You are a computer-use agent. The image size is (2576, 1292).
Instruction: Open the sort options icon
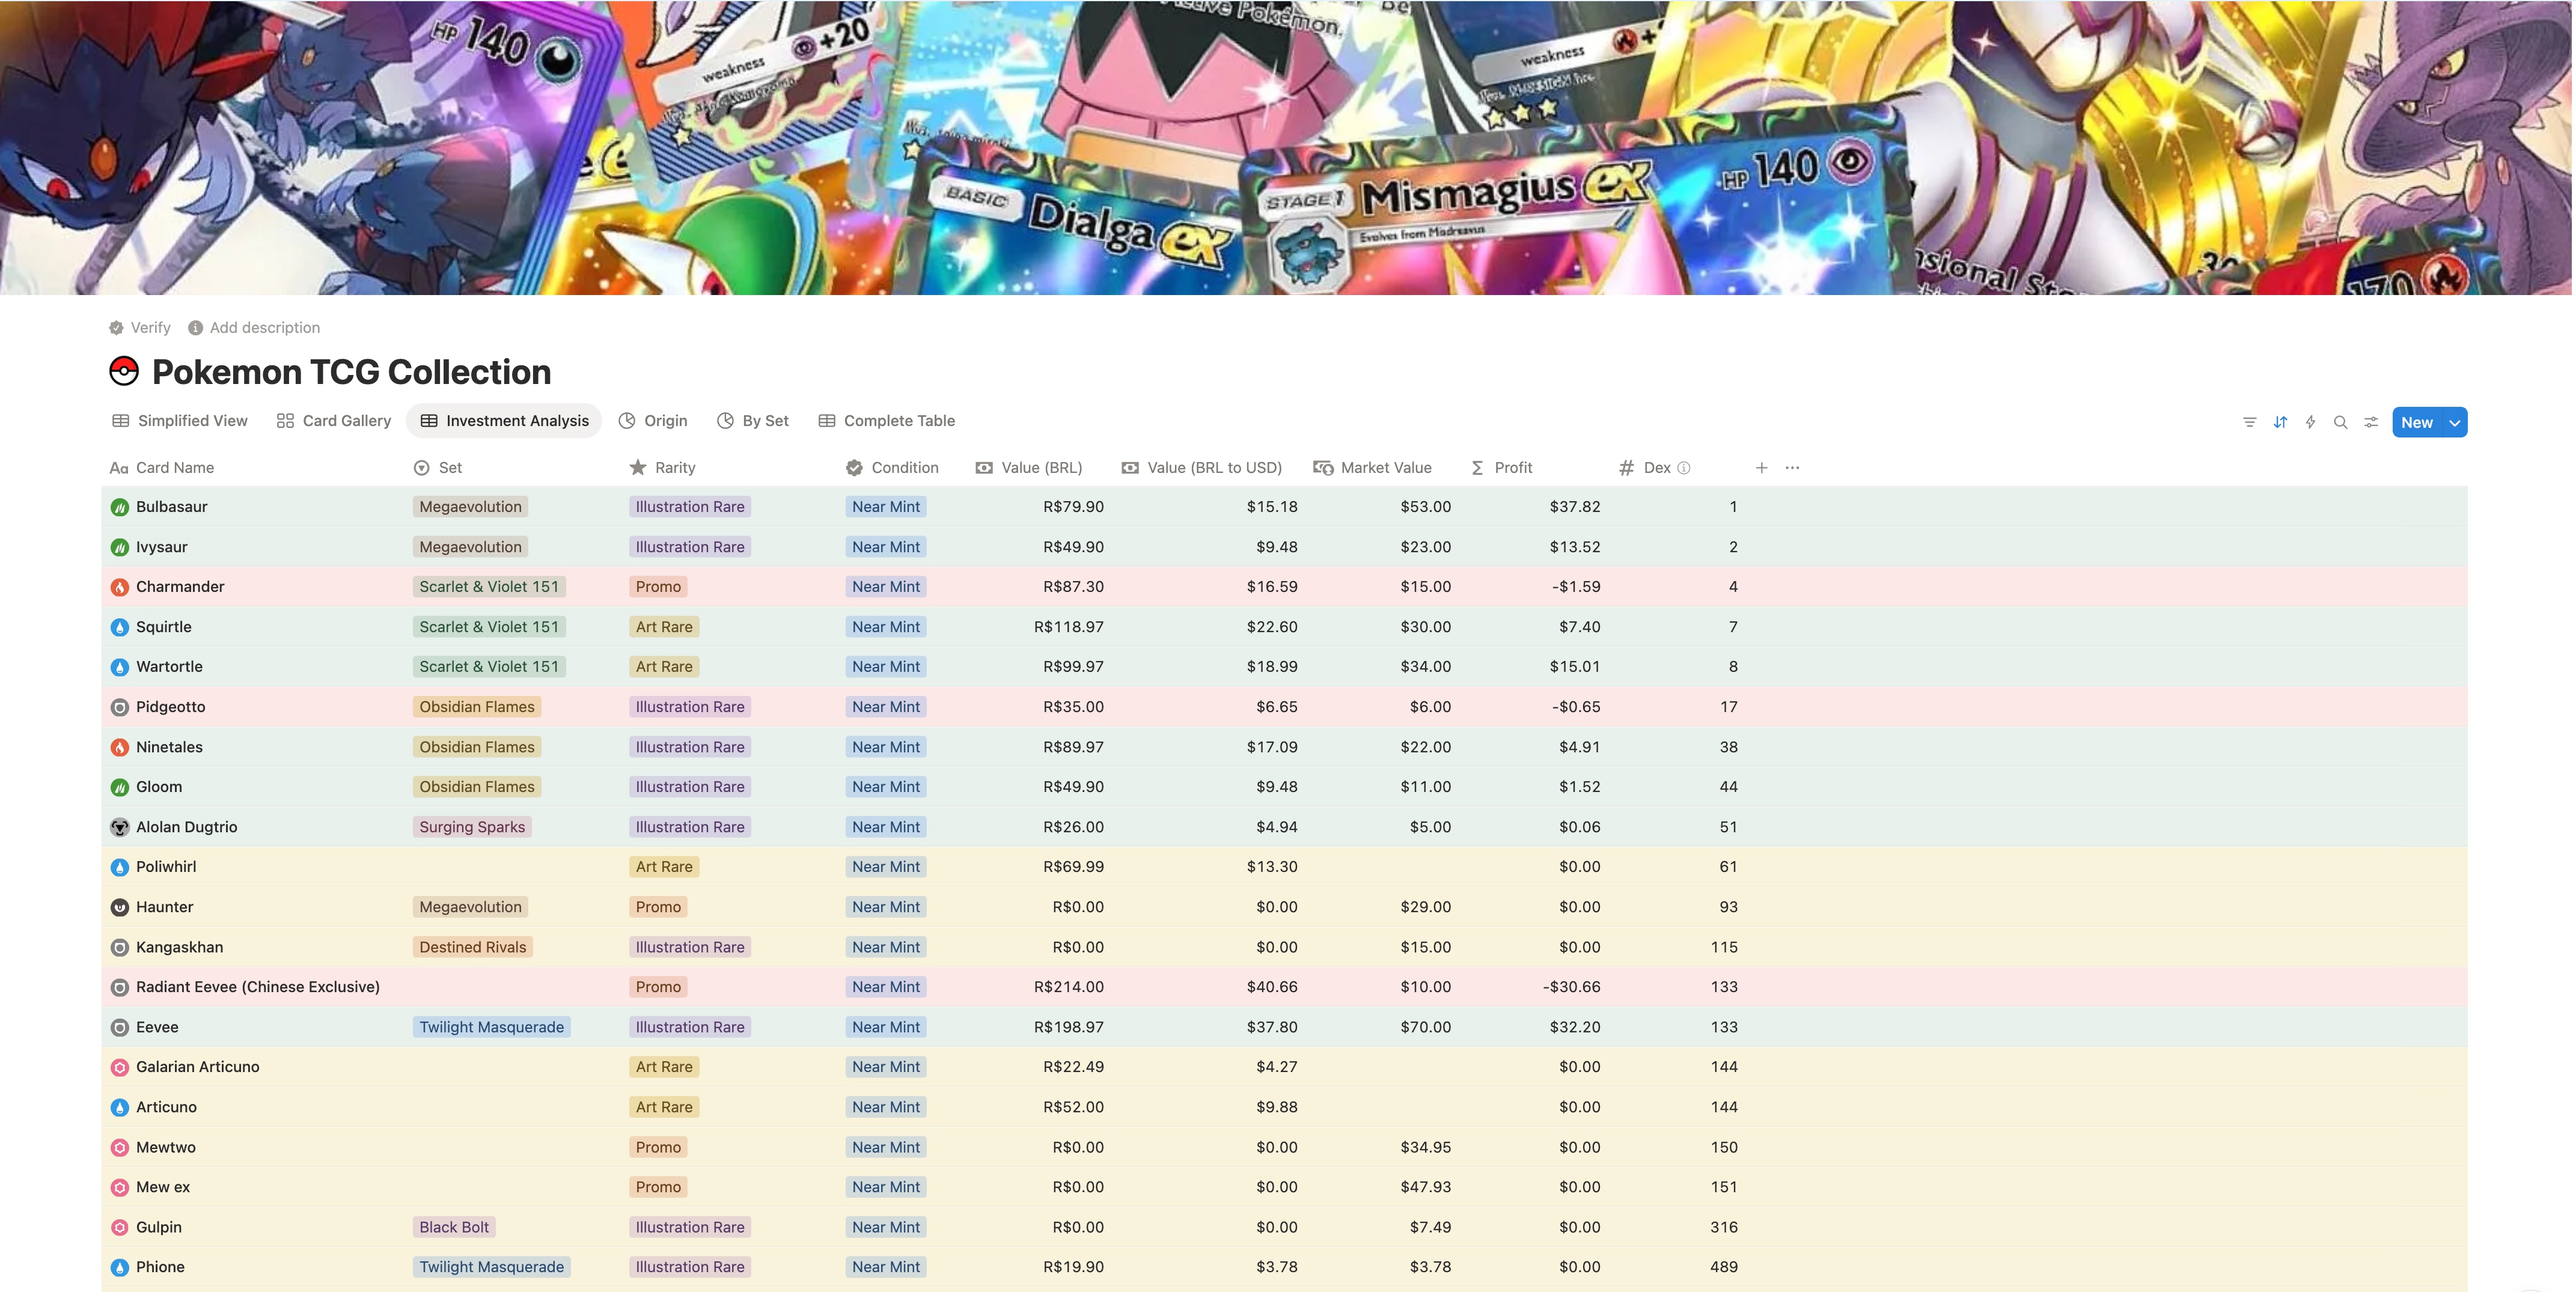[x=2280, y=422]
